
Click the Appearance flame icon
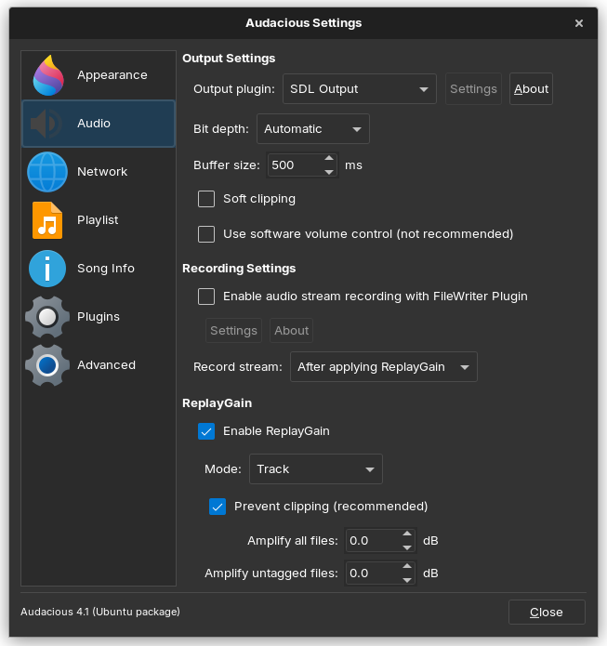[47, 75]
